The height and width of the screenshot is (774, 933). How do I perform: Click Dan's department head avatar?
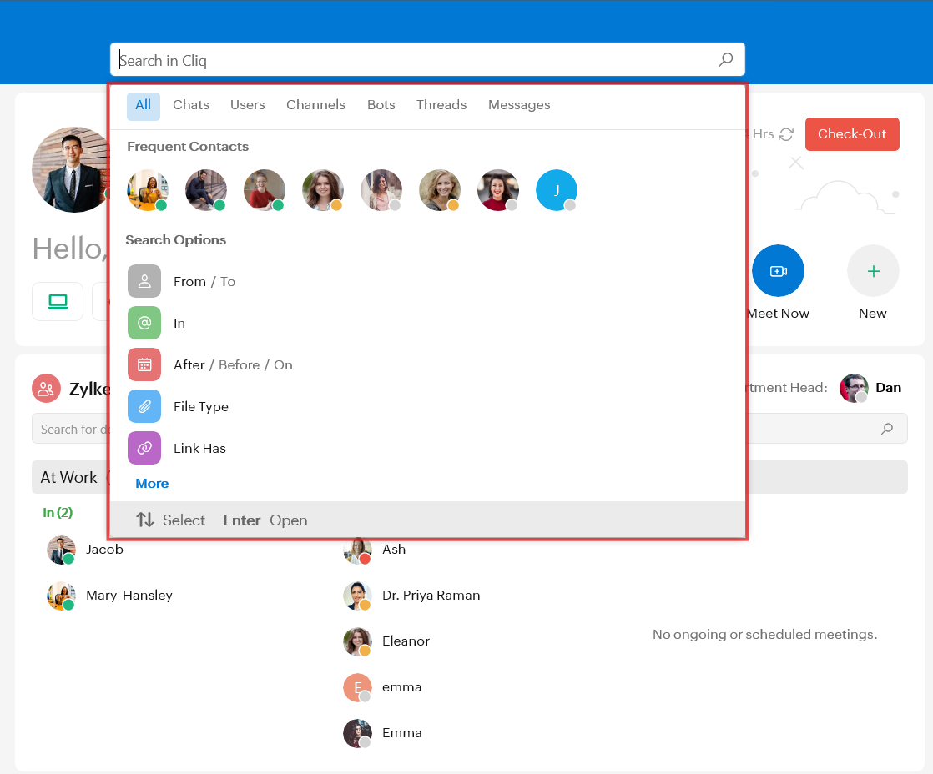854,388
